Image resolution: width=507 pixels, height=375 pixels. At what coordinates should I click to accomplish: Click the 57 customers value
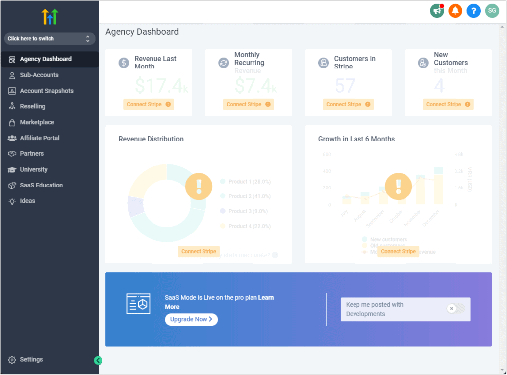(345, 86)
